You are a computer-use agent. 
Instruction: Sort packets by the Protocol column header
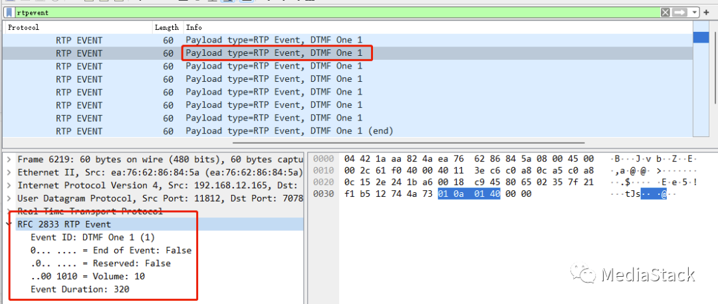click(x=24, y=27)
